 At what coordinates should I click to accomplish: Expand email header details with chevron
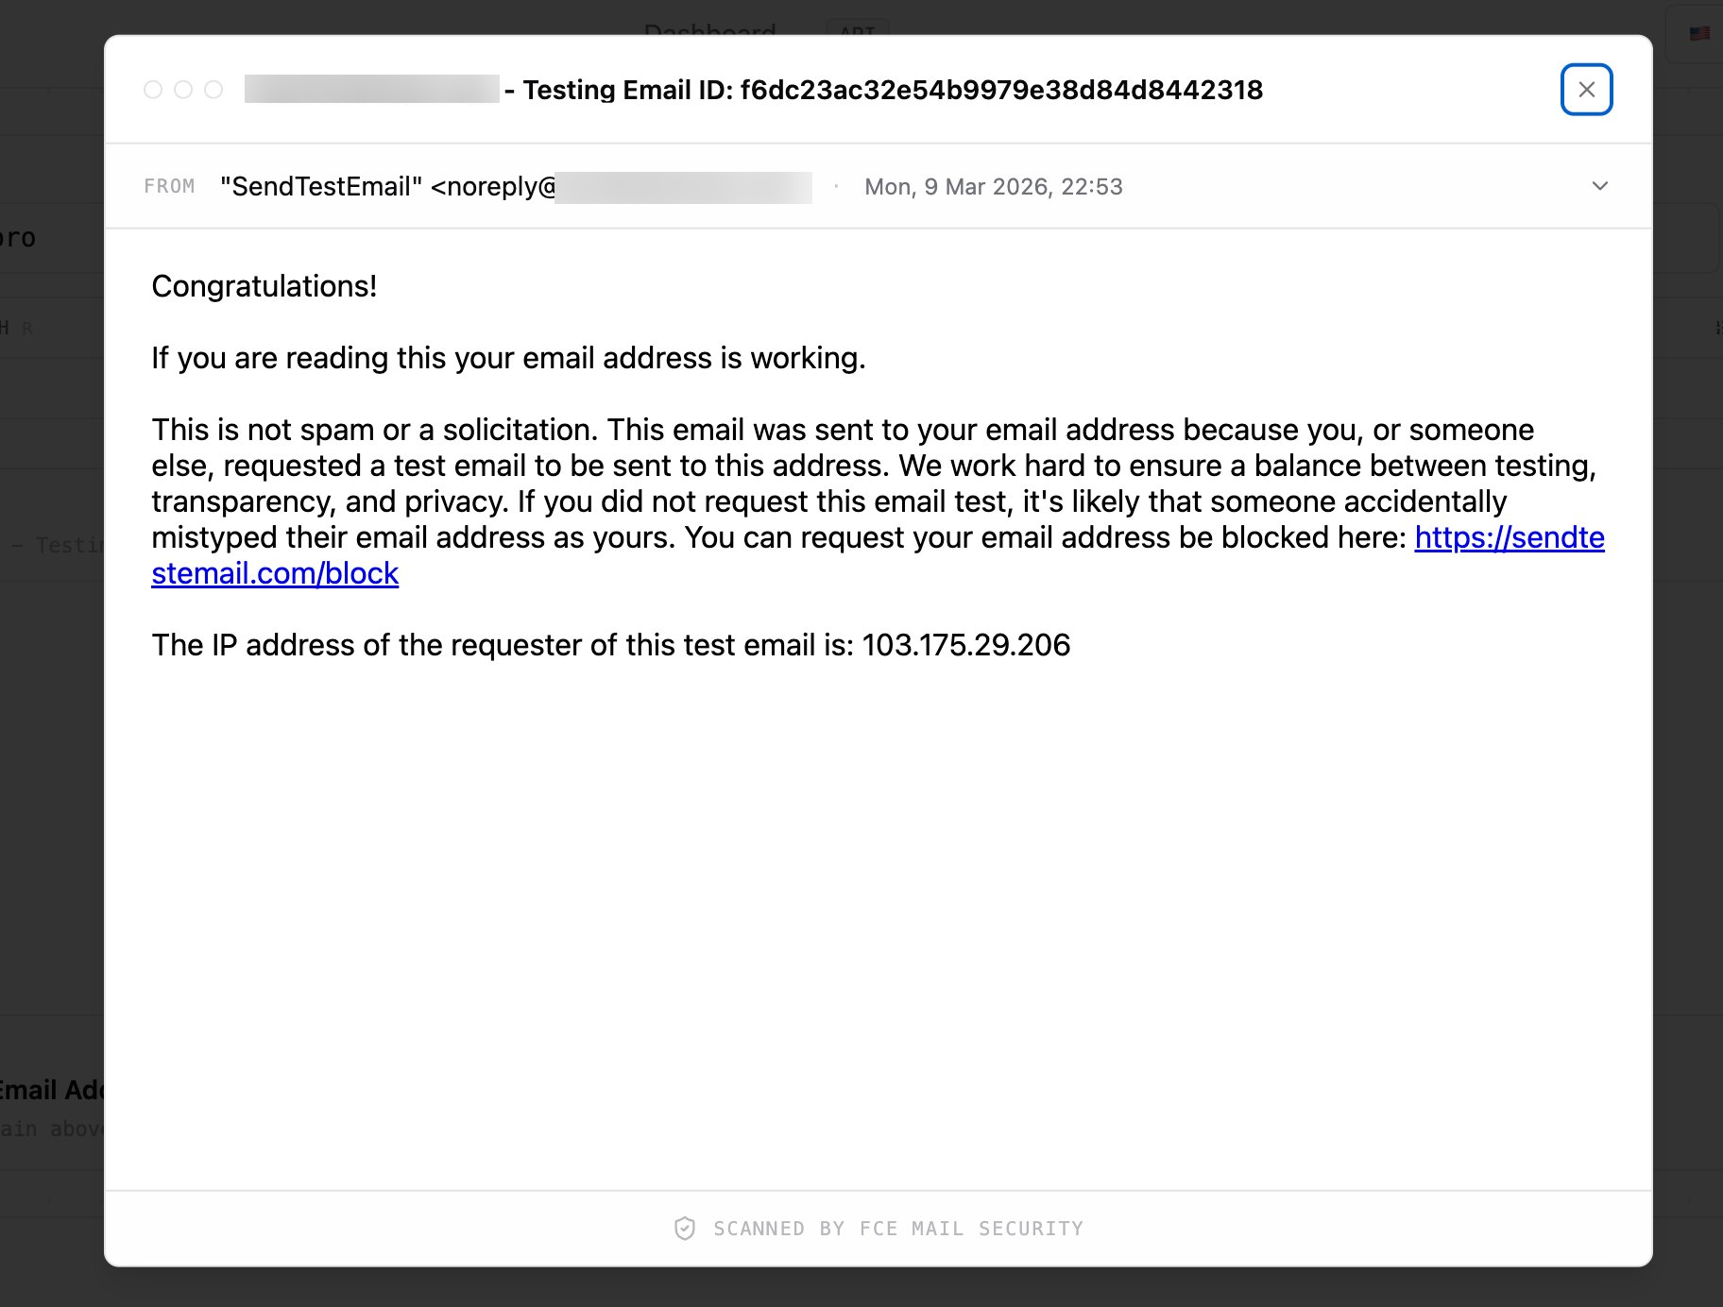pos(1599,186)
